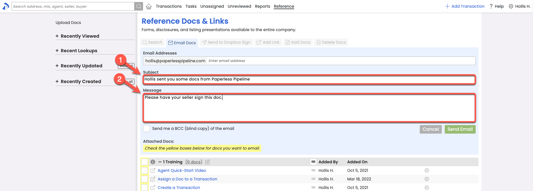The image size is (533, 191).
Task: Check the Assign a Doc to a Transaction checkbox
Action: pos(145,179)
